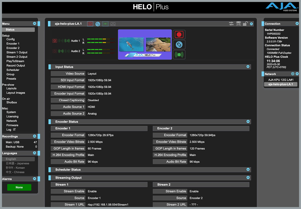The width and height of the screenshot is (301, 209).
Task: Click the green None alarms button
Action: (x=19, y=187)
